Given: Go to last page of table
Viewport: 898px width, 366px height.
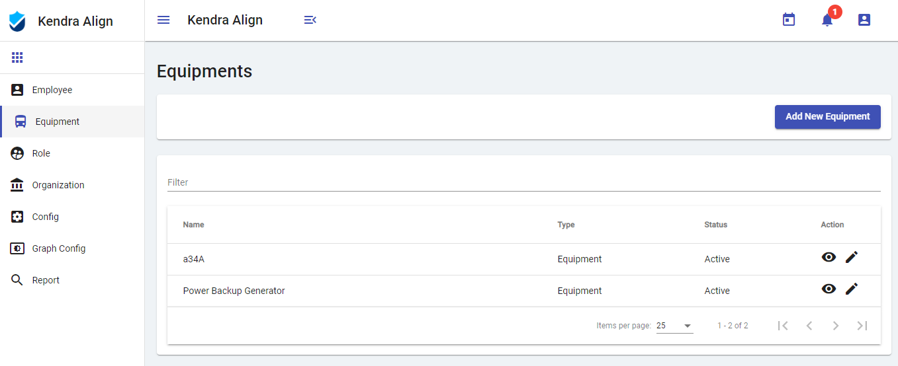Looking at the screenshot, I should point(862,325).
